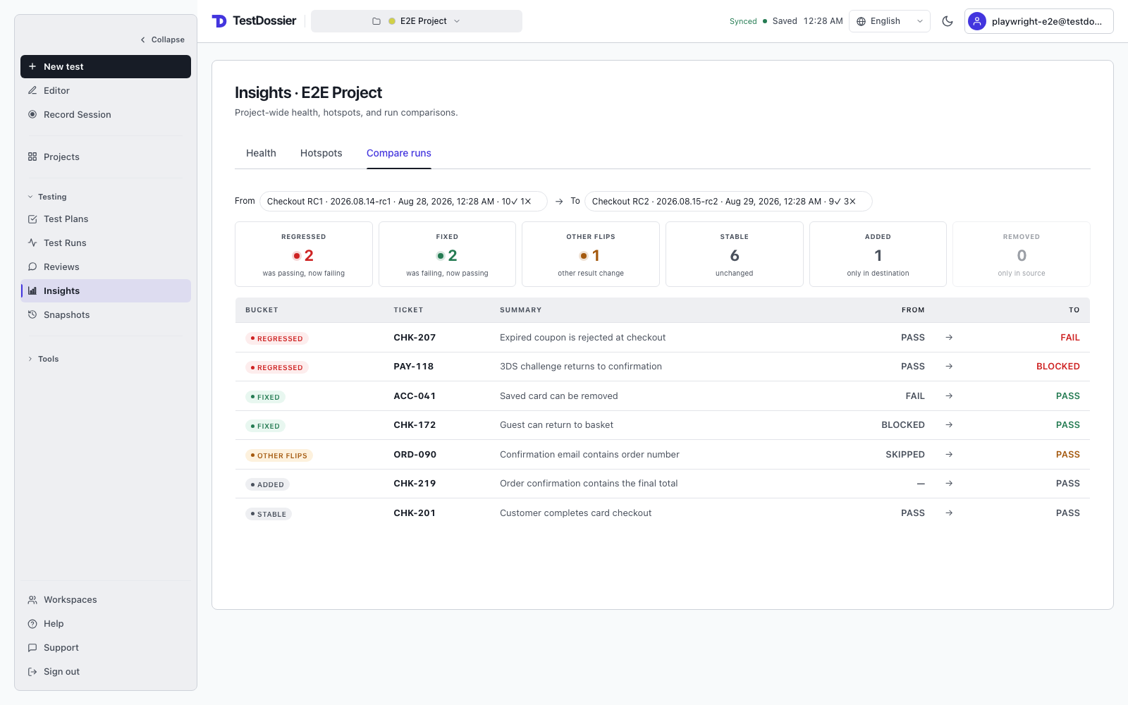The height and width of the screenshot is (705, 1128).
Task: Click the Help question mark icon
Action: 32,623
